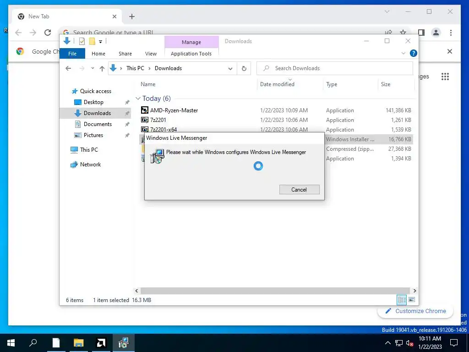Select the AMD-Ryzen-Master file
Image resolution: width=469 pixels, height=352 pixels.
[x=174, y=110]
